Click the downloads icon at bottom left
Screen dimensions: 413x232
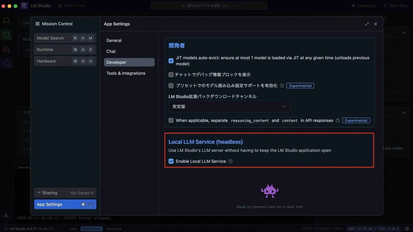[6, 215]
